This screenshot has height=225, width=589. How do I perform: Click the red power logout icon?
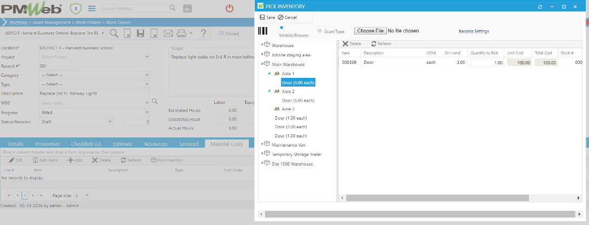(230, 8)
